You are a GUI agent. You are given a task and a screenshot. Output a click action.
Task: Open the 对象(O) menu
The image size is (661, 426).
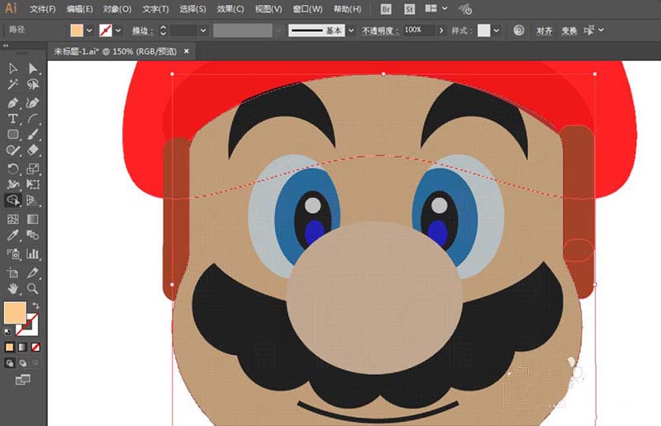117,9
